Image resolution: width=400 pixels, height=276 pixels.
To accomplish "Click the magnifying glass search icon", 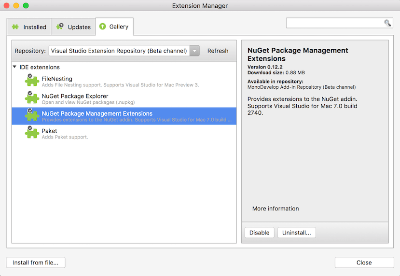I will pyautogui.click(x=387, y=23).
